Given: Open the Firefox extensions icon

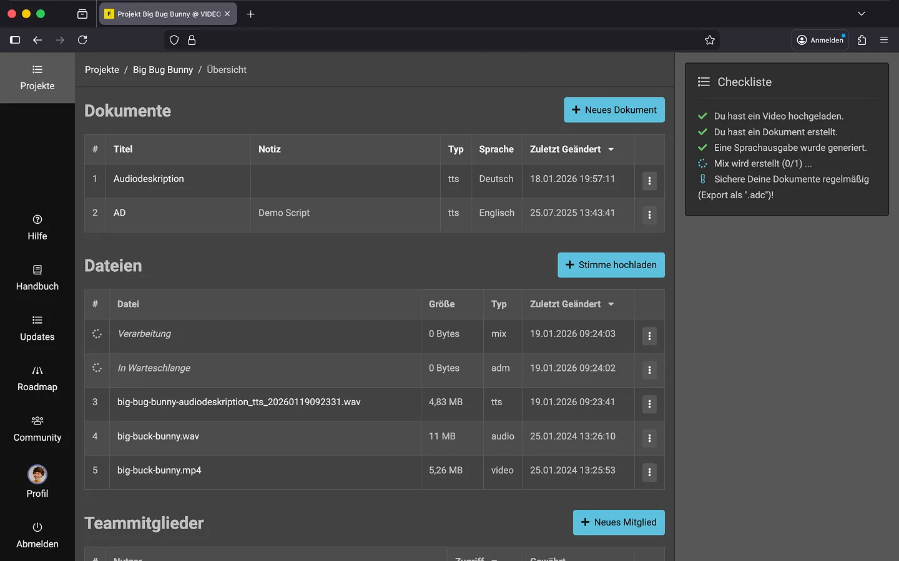Looking at the screenshot, I should (x=862, y=40).
